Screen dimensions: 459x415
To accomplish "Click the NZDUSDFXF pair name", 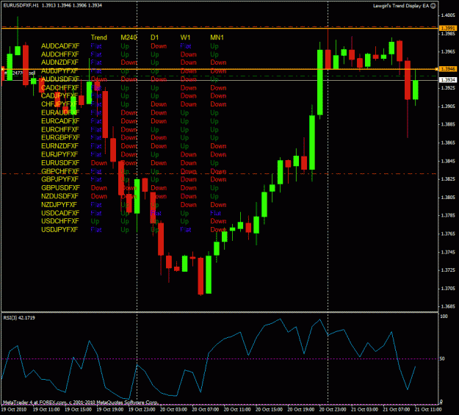I will click(59, 196).
